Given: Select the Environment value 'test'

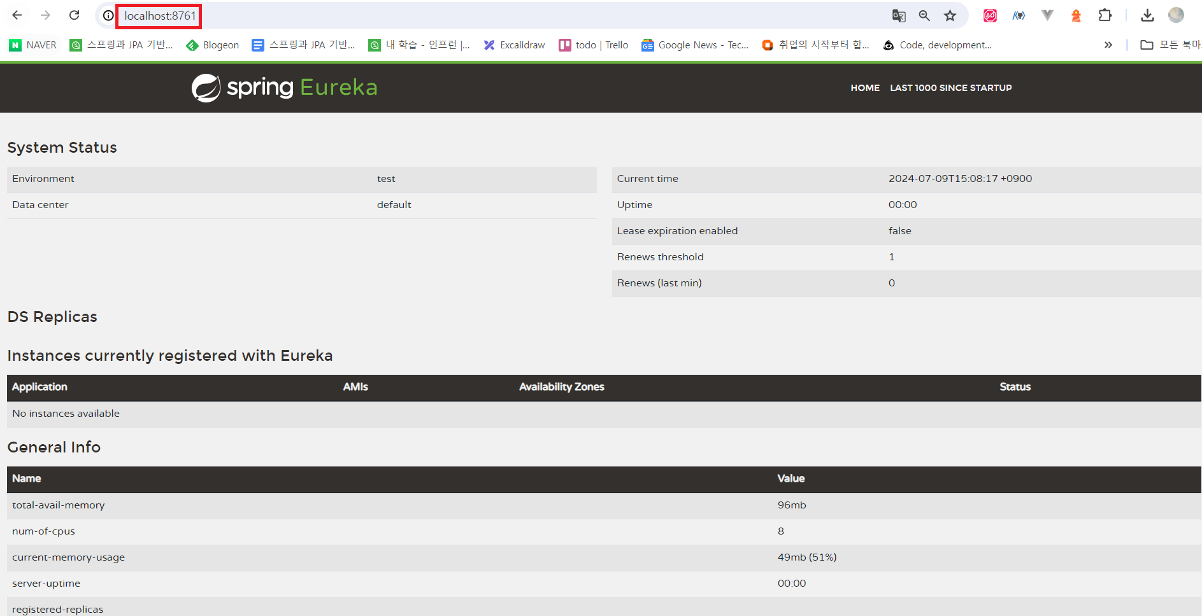Looking at the screenshot, I should [386, 179].
